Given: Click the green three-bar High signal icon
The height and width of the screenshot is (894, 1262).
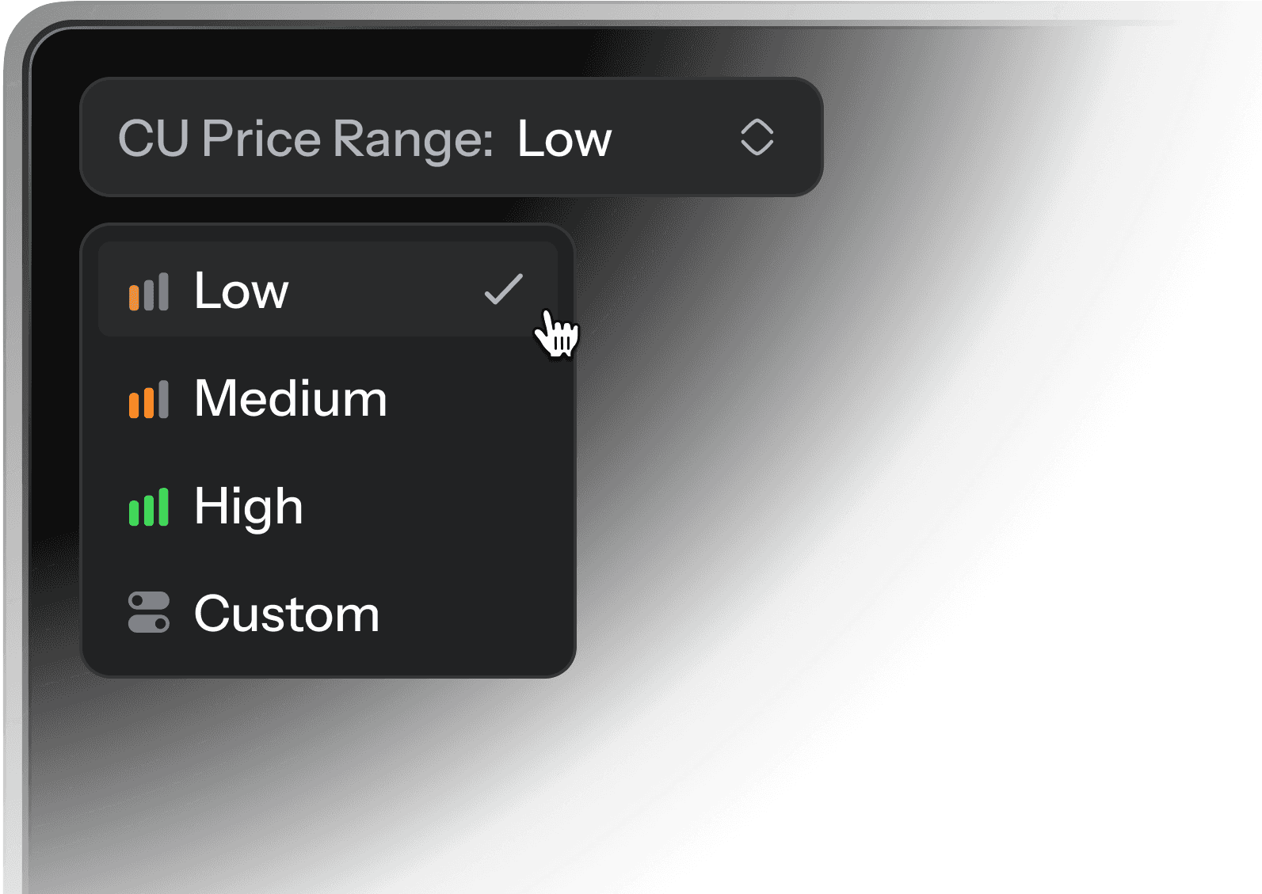Looking at the screenshot, I should pyautogui.click(x=149, y=507).
